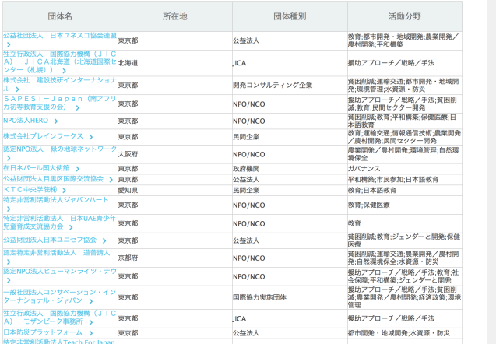Open 公益財団法人日本ユニセフ協会 link
This screenshot has height=344, width=496.
click(50, 240)
